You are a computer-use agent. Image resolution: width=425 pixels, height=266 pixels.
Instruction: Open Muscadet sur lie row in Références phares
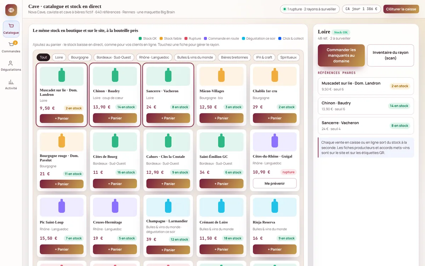366,86
